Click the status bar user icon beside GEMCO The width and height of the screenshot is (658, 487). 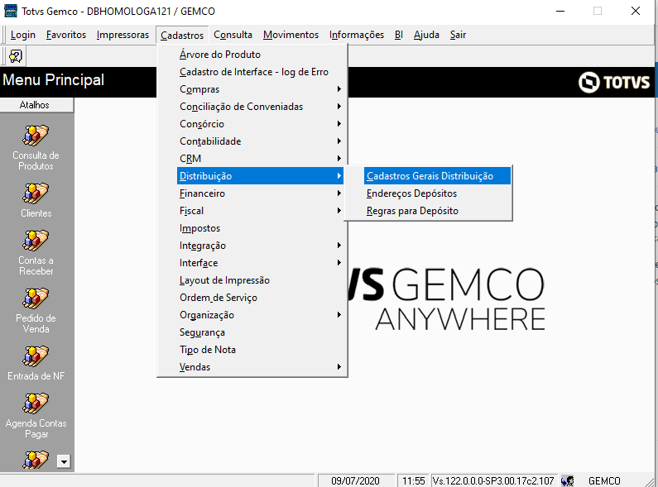pyautogui.click(x=567, y=480)
